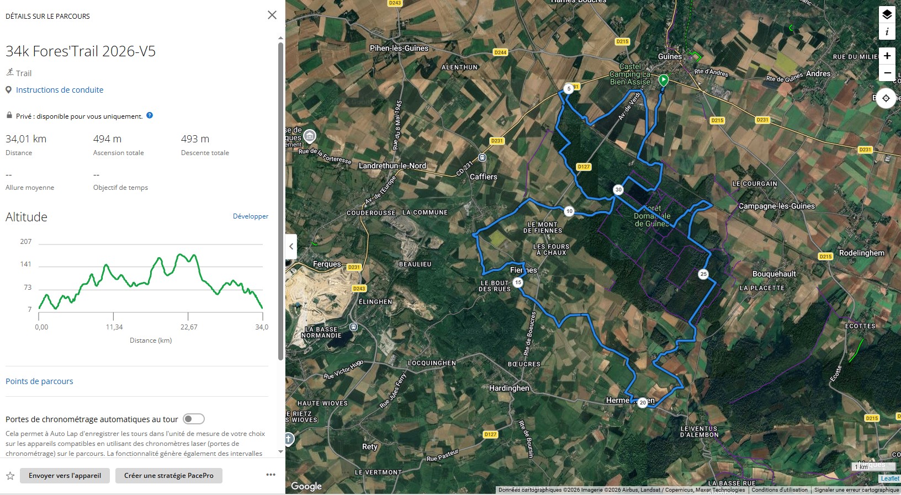The height and width of the screenshot is (495, 901).
Task: Open Points de parcours section
Action: coord(39,381)
